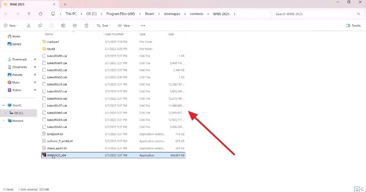Screen dimensions: 366x192
Task: Navigate to OS (C:) breadcrumb
Action: [x=91, y=14]
